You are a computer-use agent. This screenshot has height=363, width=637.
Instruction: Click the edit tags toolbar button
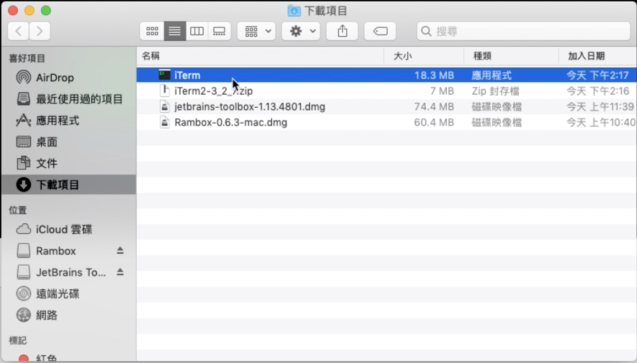(x=380, y=31)
